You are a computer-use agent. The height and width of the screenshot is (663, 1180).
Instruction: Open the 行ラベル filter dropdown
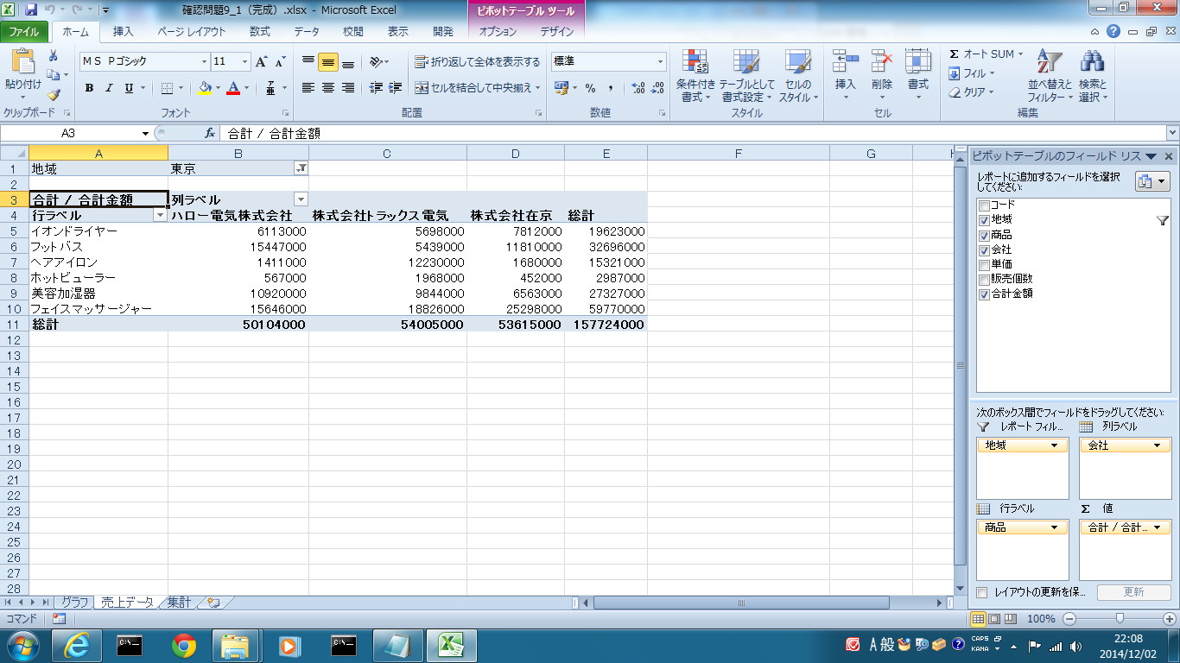[160, 215]
